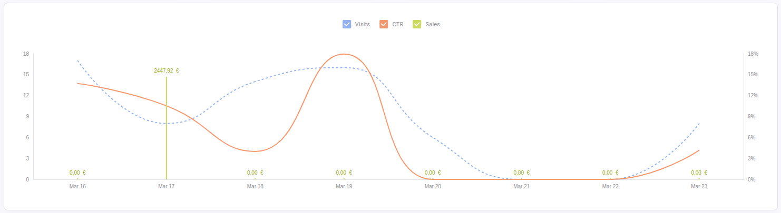
Task: Click the Mar 16 date label
Action: point(77,186)
